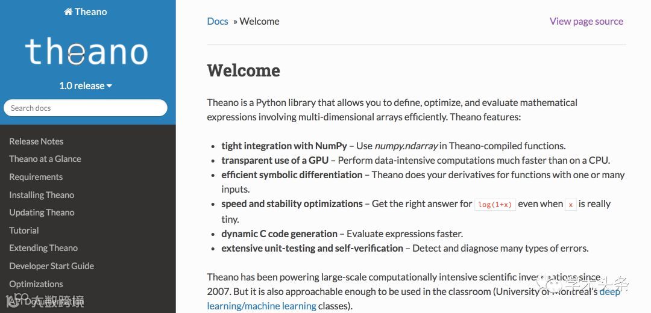Open Optimizations sidebar entry
The height and width of the screenshot is (313, 651).
pyautogui.click(x=36, y=284)
